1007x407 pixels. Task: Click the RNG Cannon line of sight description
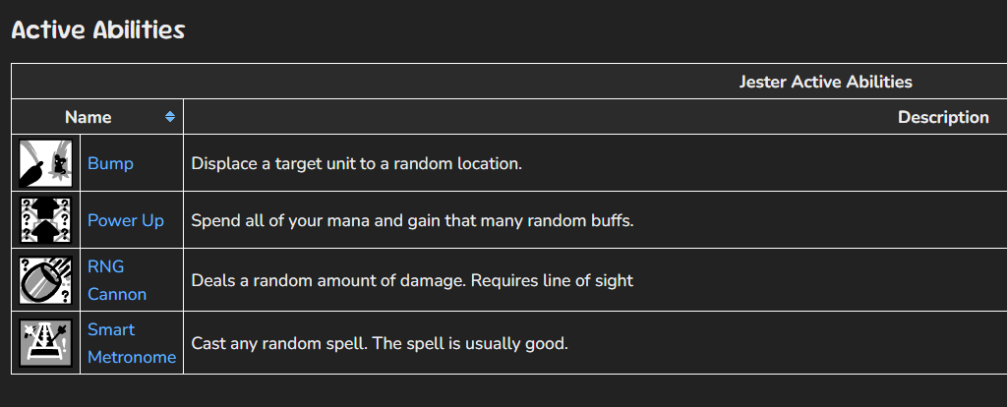click(x=412, y=280)
